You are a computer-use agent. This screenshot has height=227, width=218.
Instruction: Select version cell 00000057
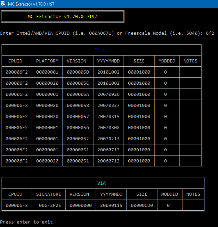click(x=78, y=117)
